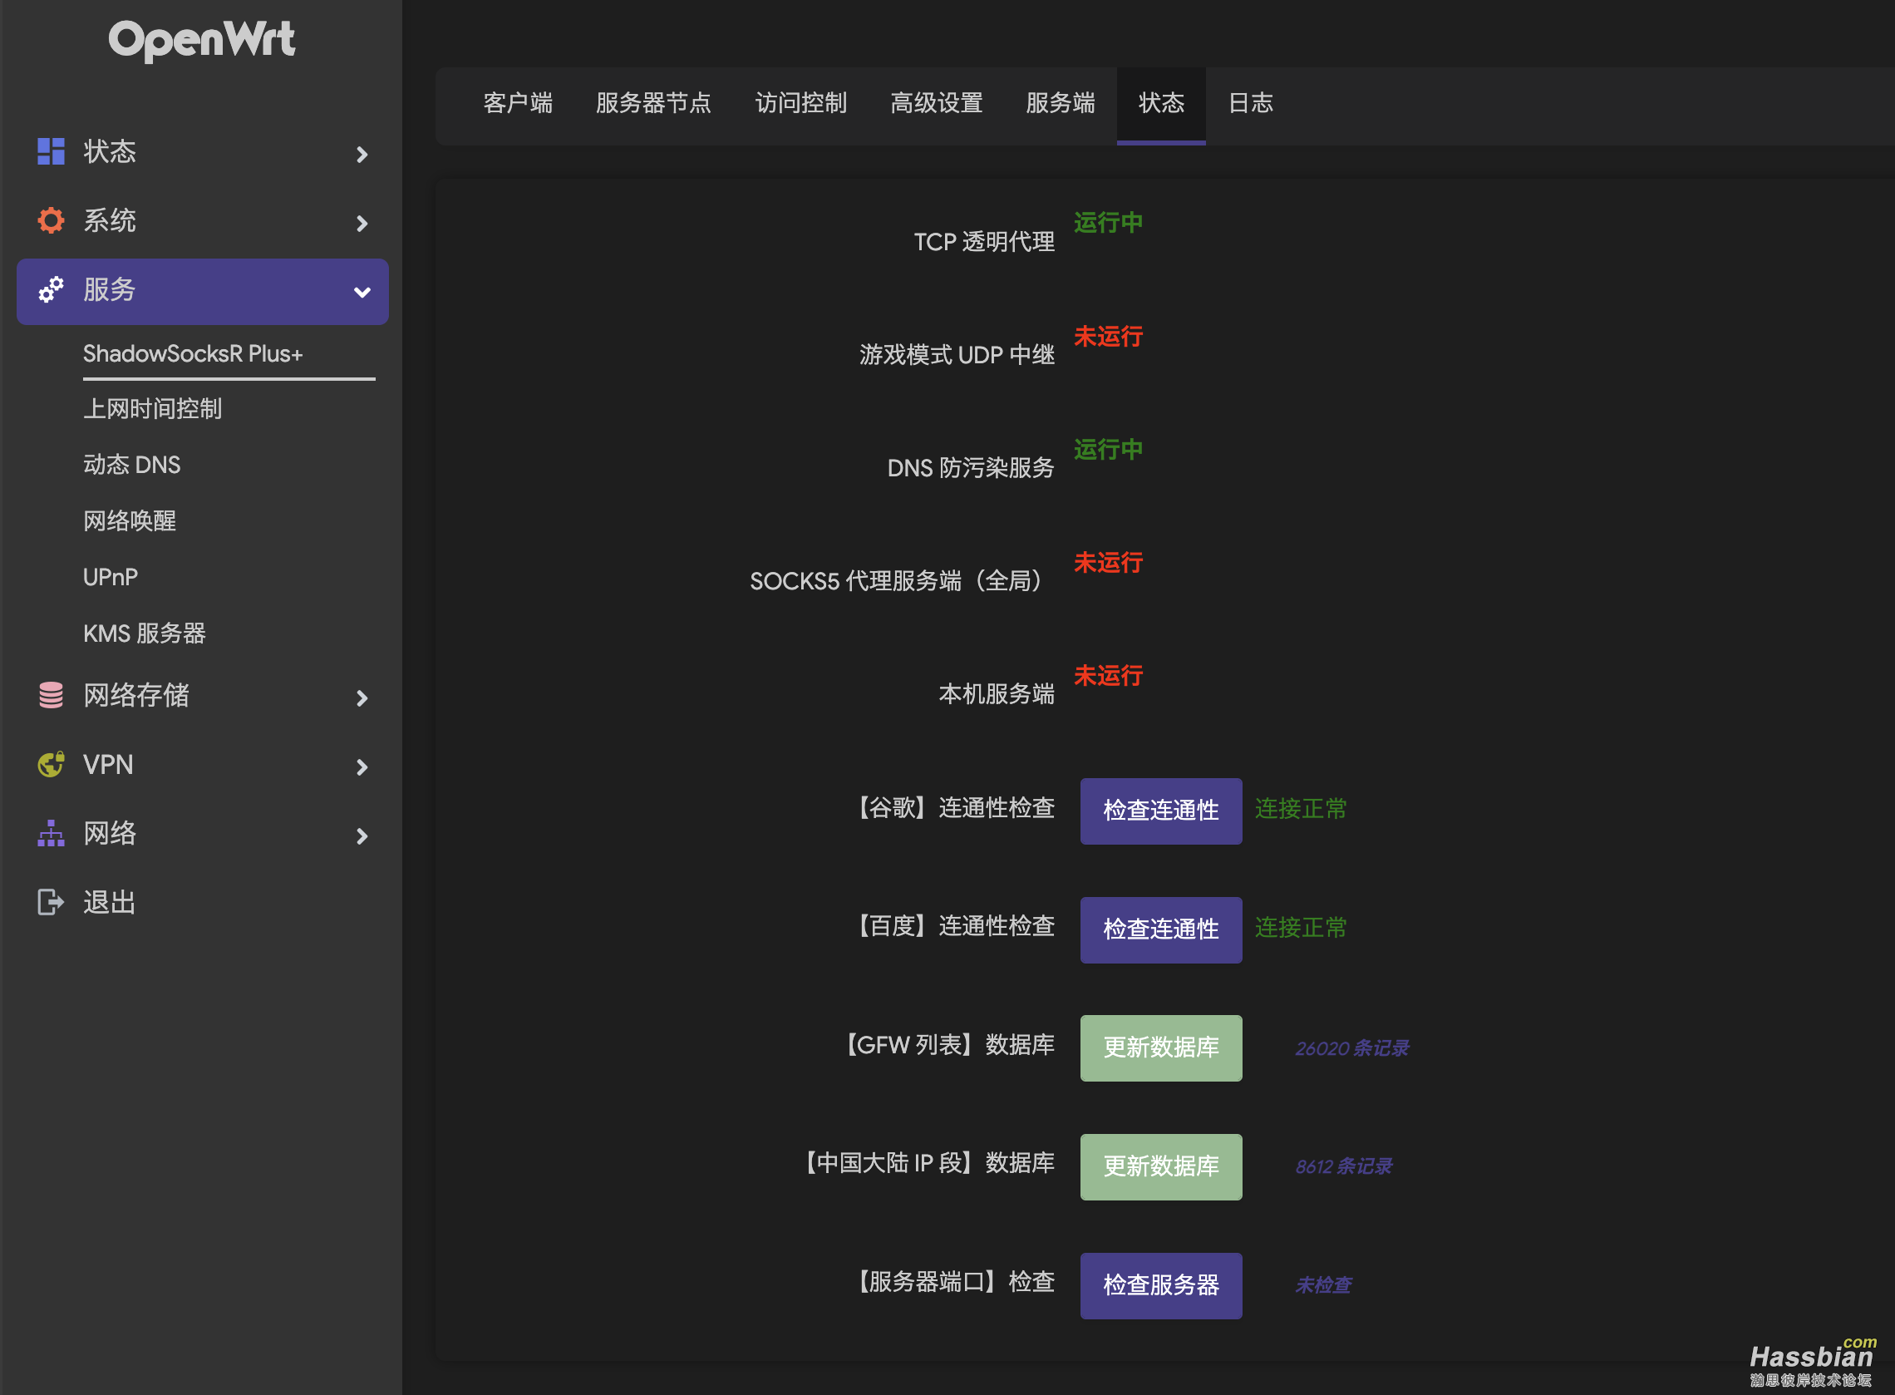
Task: Click Baidu 连接正常 result text
Action: [x=1301, y=928]
